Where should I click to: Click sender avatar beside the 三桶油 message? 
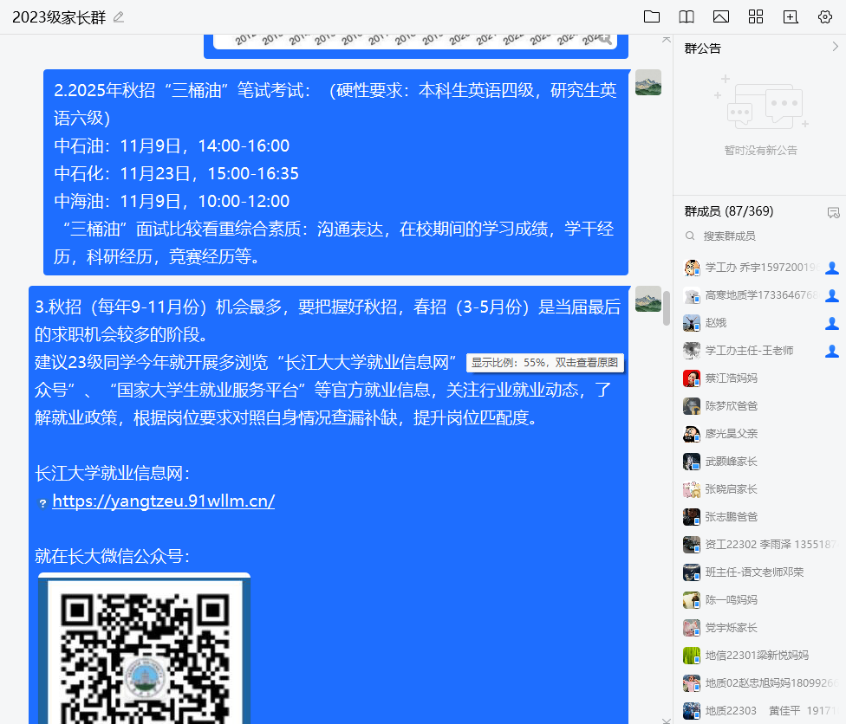tap(648, 82)
